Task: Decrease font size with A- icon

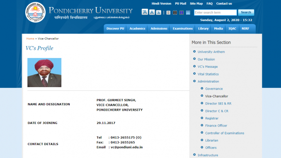Action: click(x=158, y=12)
